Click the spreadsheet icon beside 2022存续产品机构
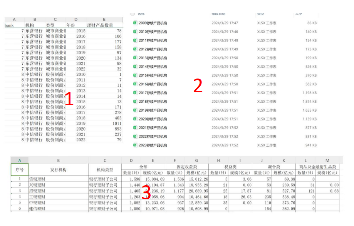Image resolution: width=354 pixels, height=226 pixels. pos(135,136)
